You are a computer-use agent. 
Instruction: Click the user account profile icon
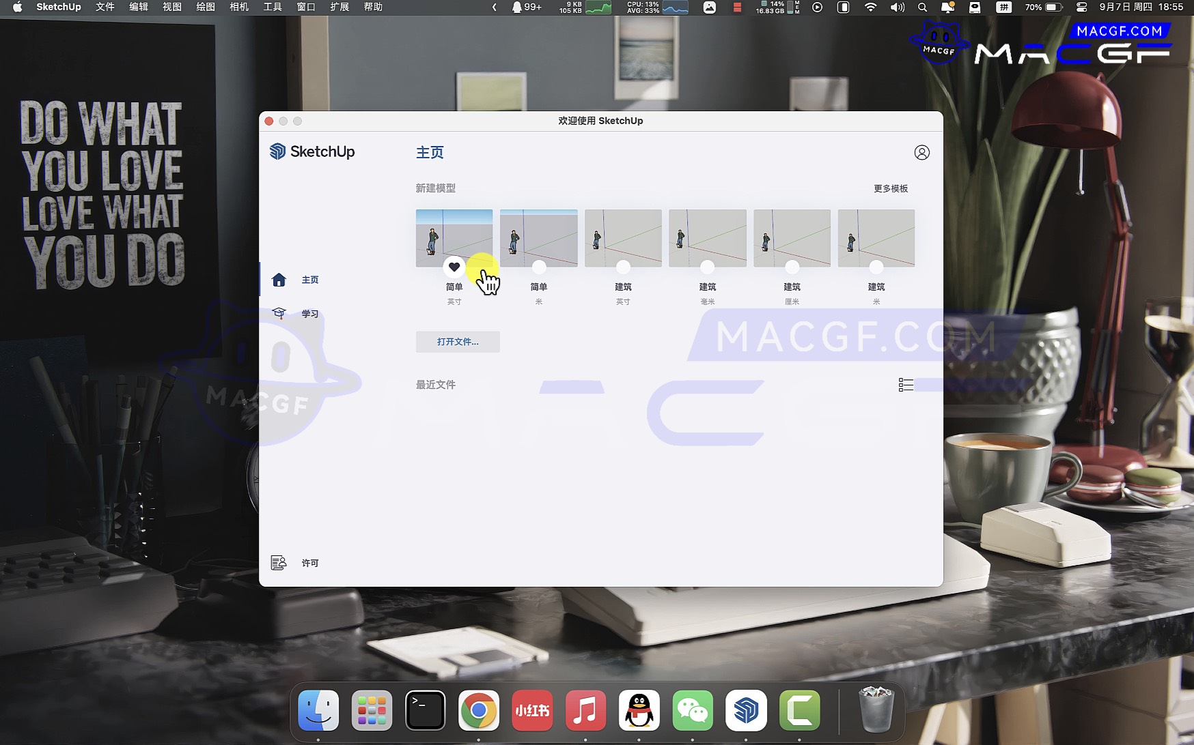(x=921, y=153)
